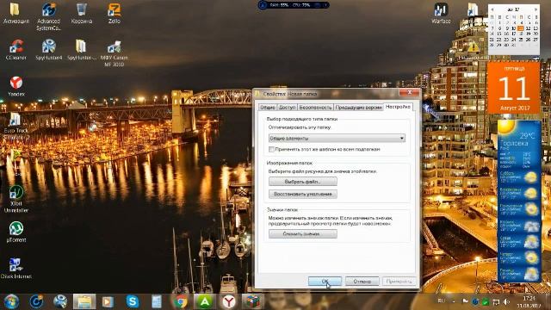551x310 pixels.
Task: Click the orange пятница 11 date gadget
Action: pyautogui.click(x=513, y=88)
